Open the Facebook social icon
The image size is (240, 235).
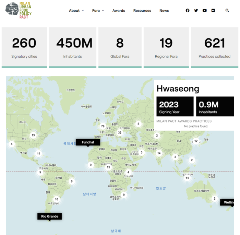(188, 11)
